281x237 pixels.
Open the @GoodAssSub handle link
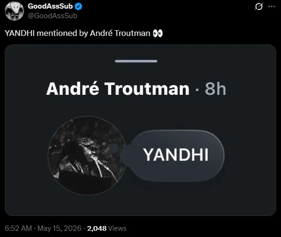pyautogui.click(x=53, y=16)
